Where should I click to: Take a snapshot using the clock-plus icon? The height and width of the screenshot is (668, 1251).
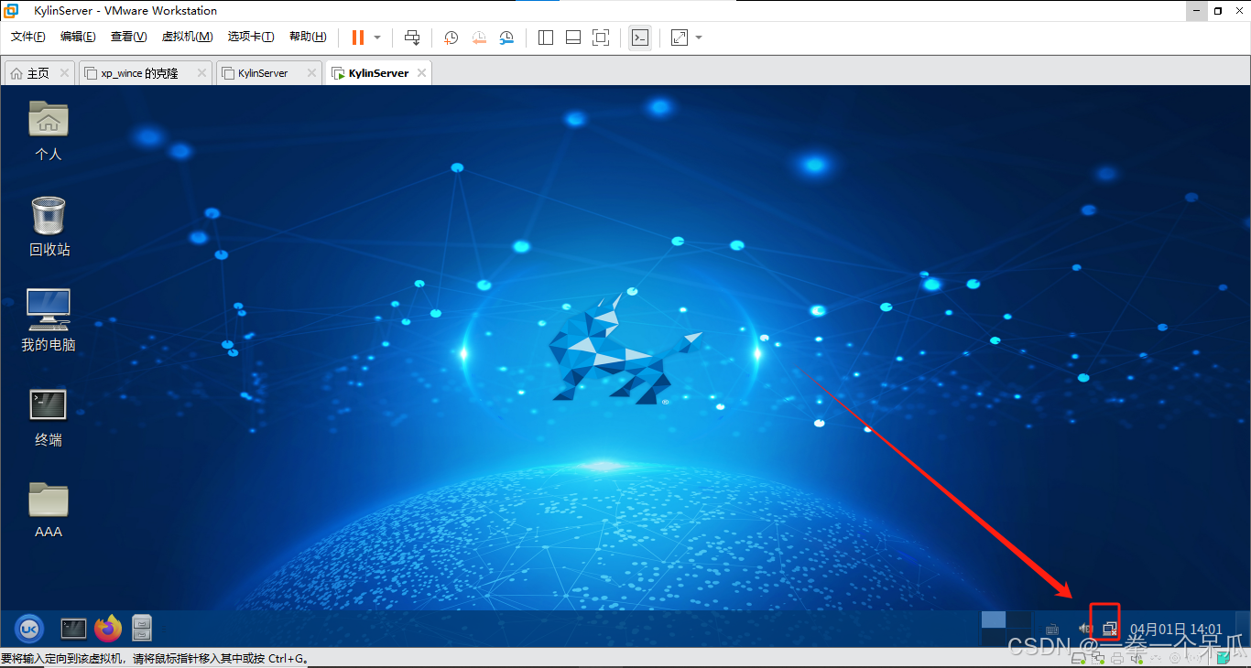451,38
